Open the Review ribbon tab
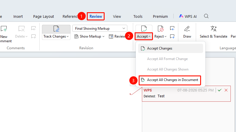Viewport: 236px width, 132px height. (x=96, y=16)
